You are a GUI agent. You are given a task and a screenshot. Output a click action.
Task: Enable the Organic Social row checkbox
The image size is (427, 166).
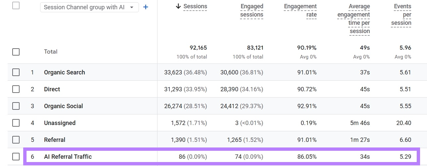point(16,106)
